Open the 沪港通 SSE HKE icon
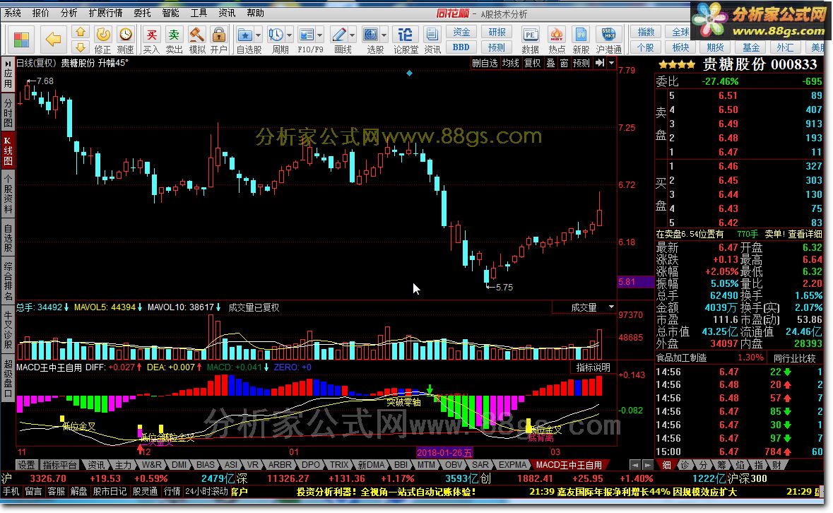The height and width of the screenshot is (513, 833). pyautogui.click(x=609, y=35)
